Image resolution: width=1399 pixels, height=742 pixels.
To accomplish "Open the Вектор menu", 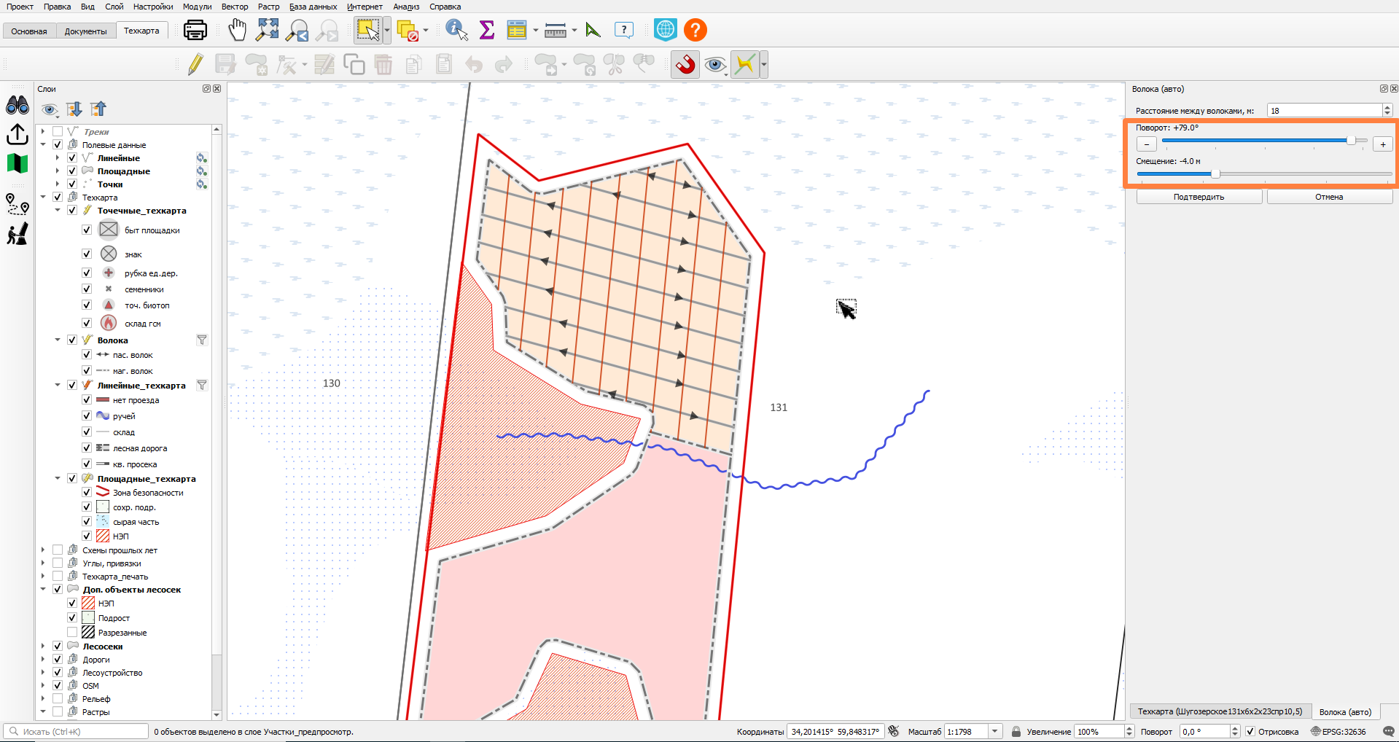I will pyautogui.click(x=235, y=7).
